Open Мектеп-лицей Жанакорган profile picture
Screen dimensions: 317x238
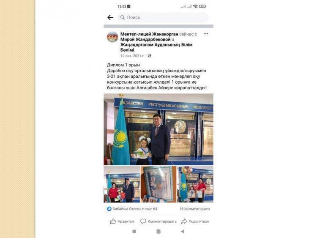(x=112, y=37)
